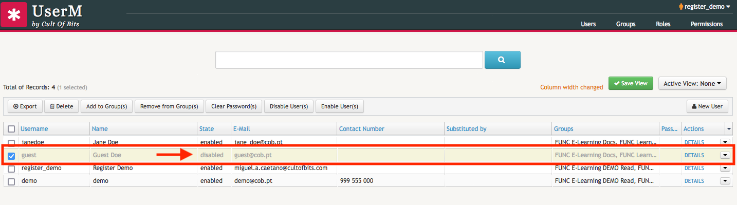This screenshot has width=737, height=205.
Task: Expand demo row actions dropdown
Action: click(725, 181)
